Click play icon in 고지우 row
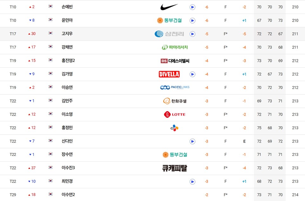 point(192,34)
